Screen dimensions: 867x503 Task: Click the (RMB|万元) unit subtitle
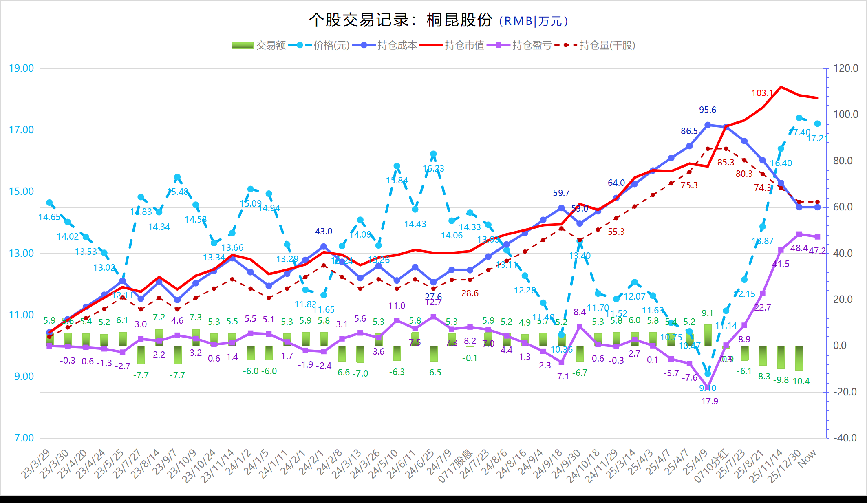click(533, 21)
